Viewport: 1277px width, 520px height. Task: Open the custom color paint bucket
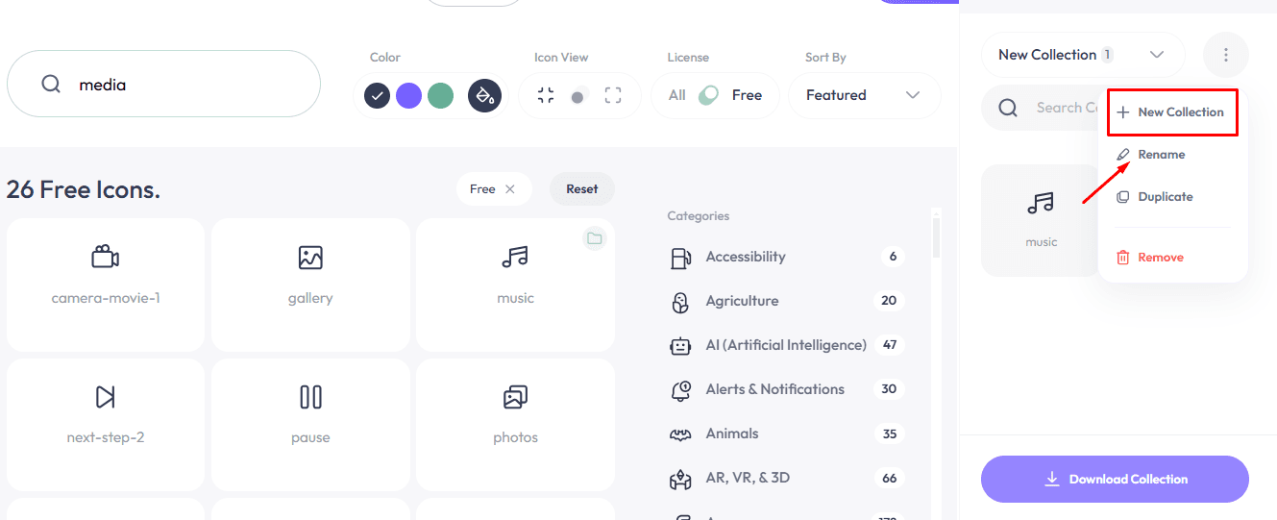click(484, 95)
